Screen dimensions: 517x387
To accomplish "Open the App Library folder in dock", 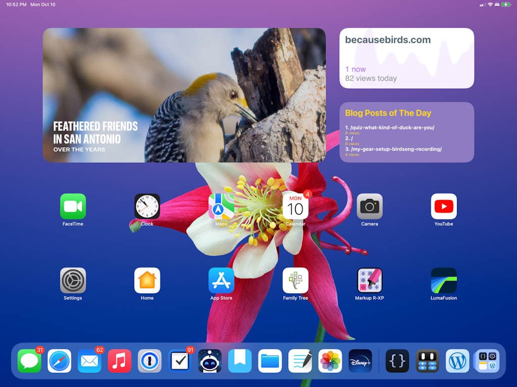I will click(x=487, y=361).
